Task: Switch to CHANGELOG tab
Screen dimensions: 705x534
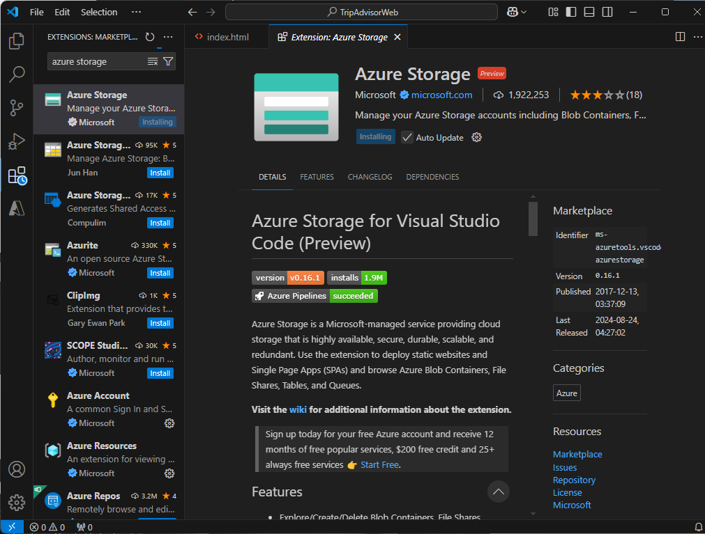Action: [x=370, y=177]
